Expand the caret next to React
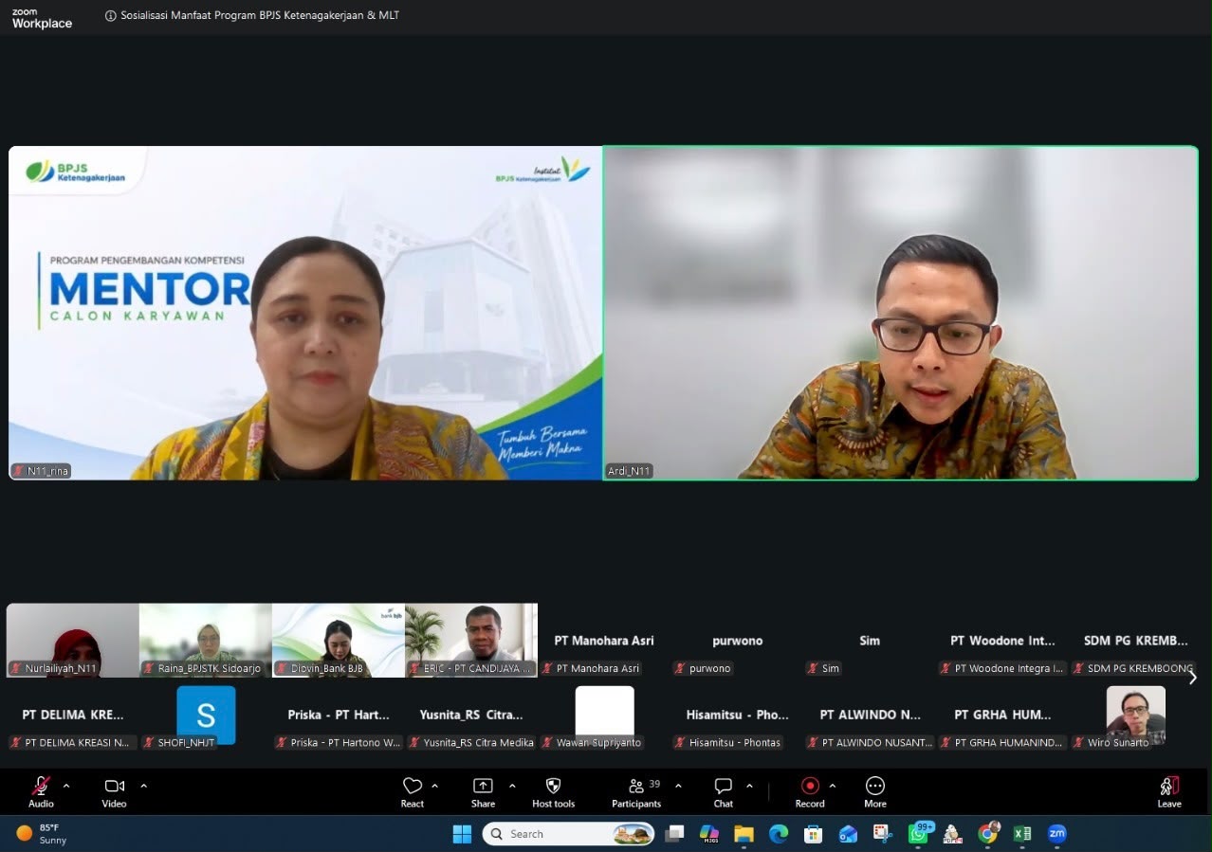 (435, 786)
